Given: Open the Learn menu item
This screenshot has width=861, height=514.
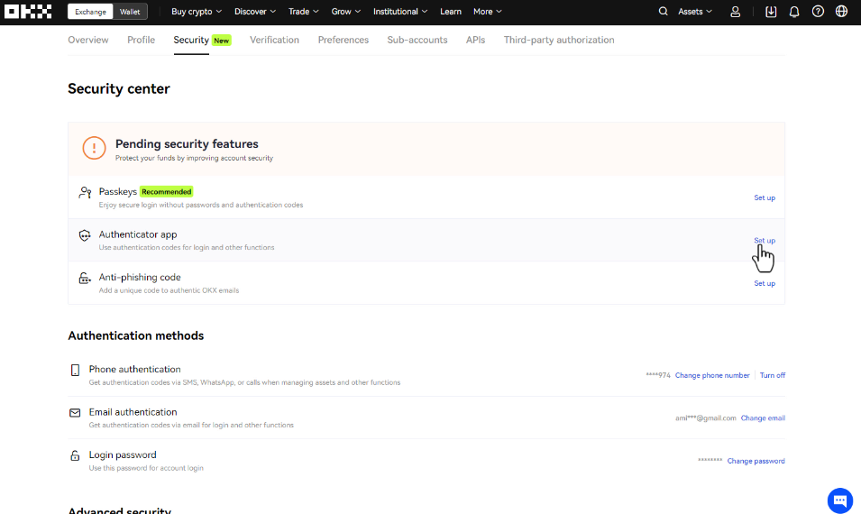Looking at the screenshot, I should tap(451, 12).
